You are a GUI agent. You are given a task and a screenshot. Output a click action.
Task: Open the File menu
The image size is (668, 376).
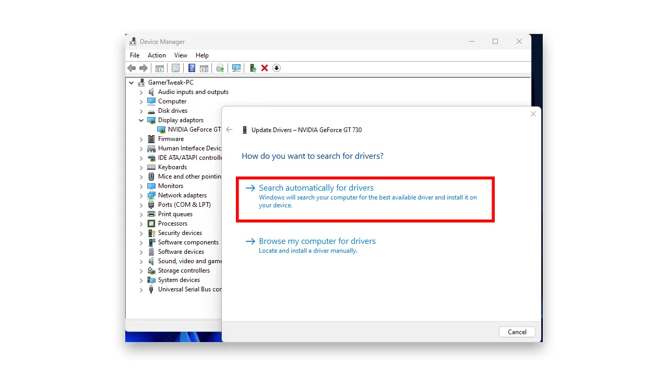tap(135, 55)
